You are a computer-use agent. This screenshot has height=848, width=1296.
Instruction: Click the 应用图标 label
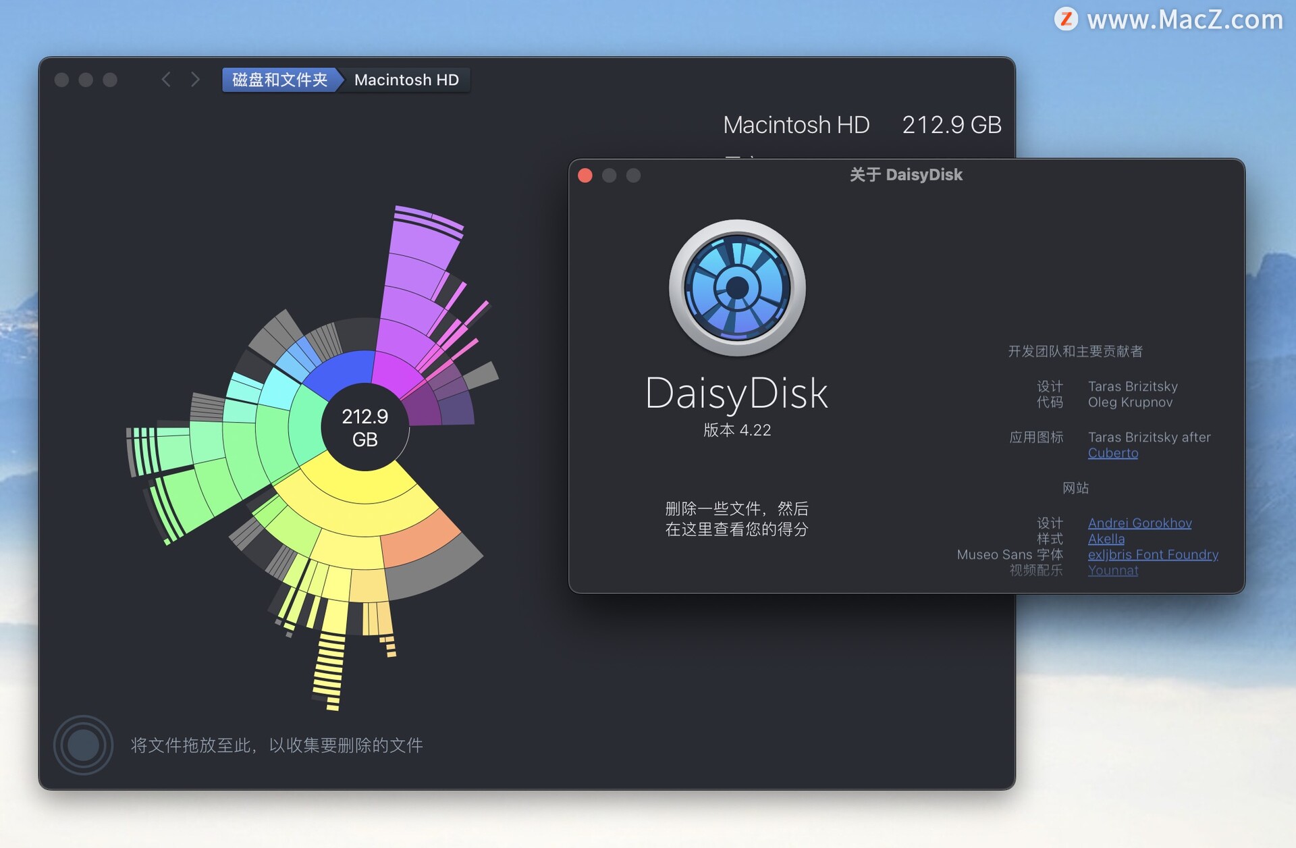[x=1036, y=437]
